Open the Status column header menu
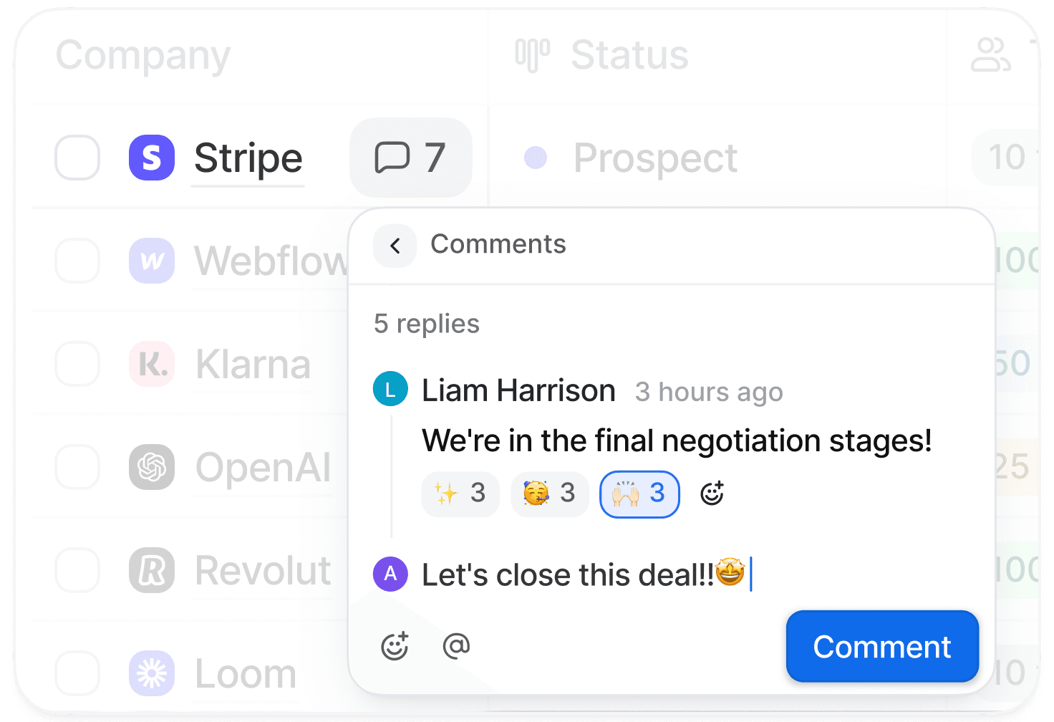 coord(601,55)
